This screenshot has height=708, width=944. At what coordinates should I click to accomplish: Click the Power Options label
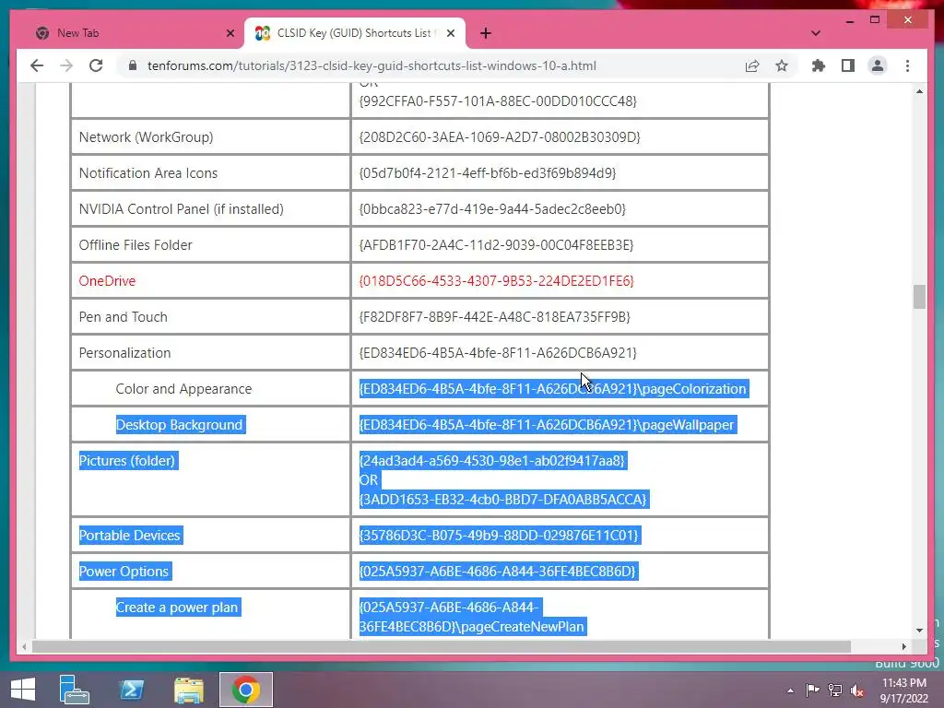(124, 572)
